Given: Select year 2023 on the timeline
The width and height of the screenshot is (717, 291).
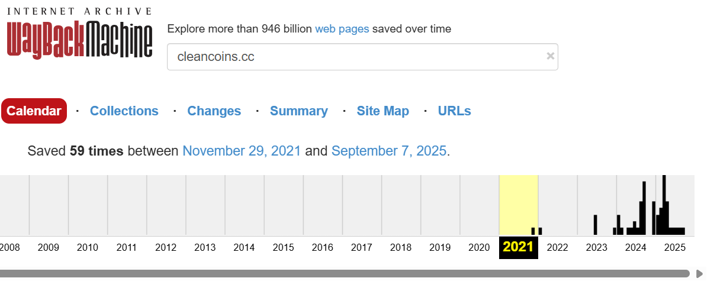Looking at the screenshot, I should pos(597,247).
